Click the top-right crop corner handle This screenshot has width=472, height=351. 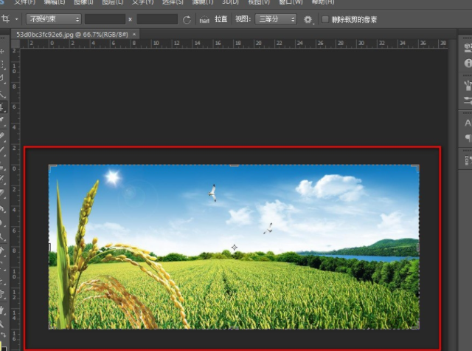click(x=416, y=168)
